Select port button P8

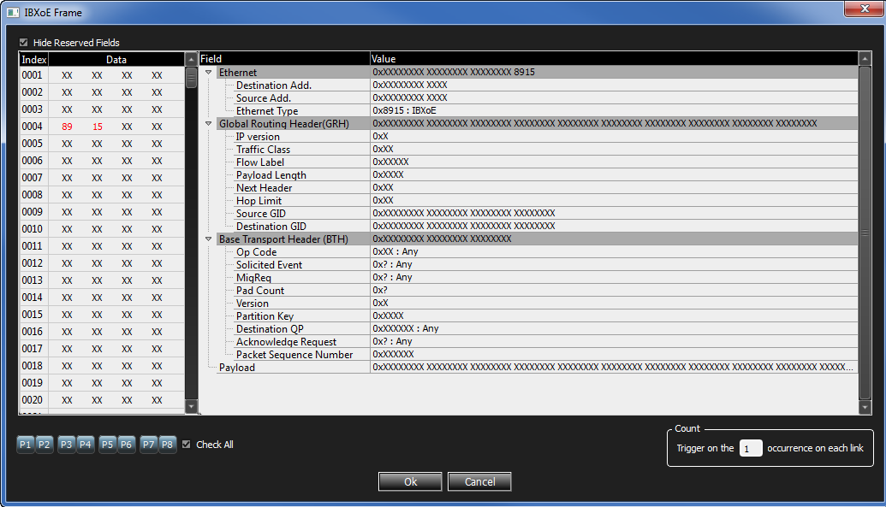click(167, 445)
